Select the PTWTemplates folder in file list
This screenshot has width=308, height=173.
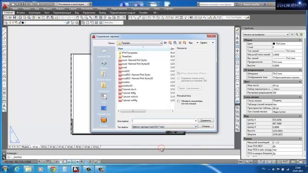click(129, 53)
